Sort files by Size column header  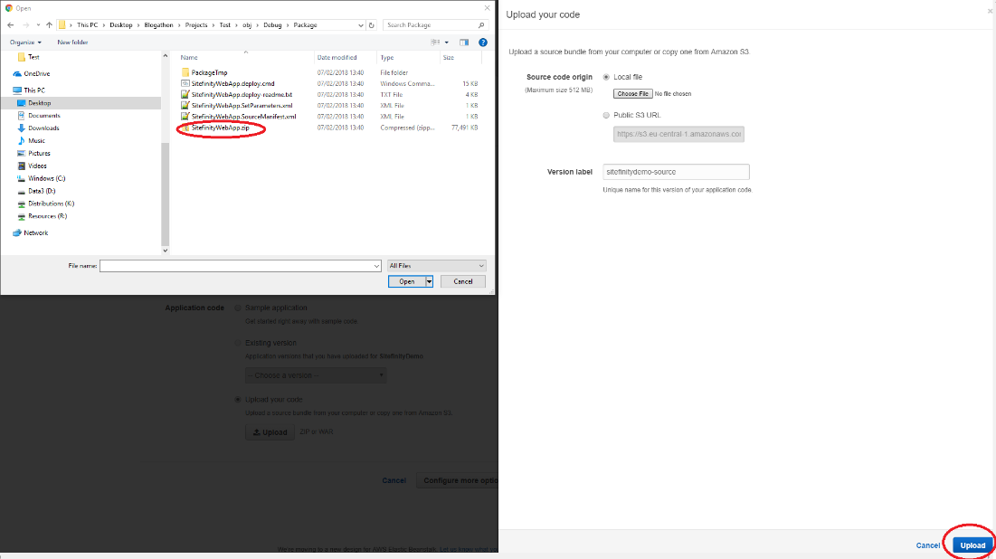click(449, 57)
